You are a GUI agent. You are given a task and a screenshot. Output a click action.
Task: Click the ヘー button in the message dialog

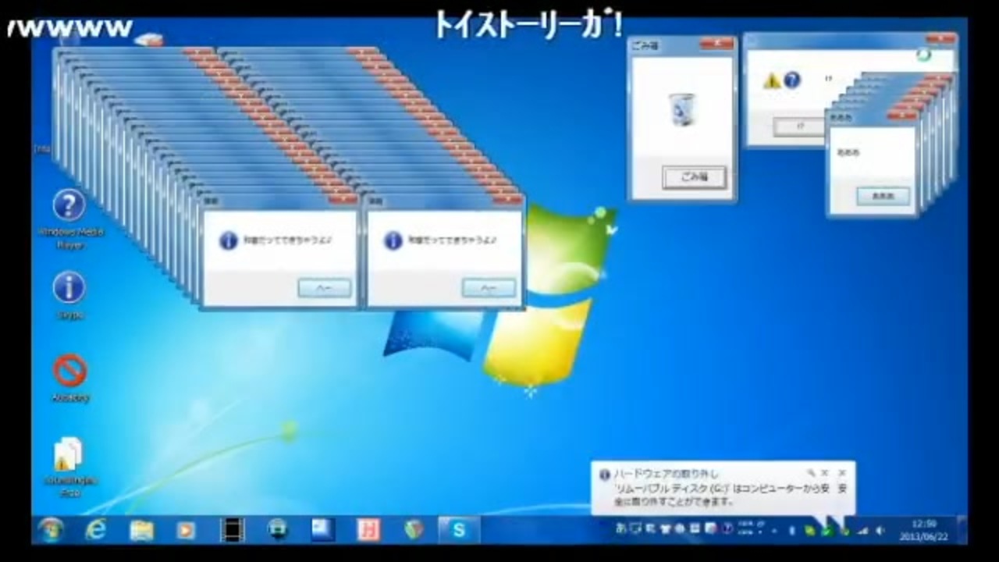tap(323, 287)
